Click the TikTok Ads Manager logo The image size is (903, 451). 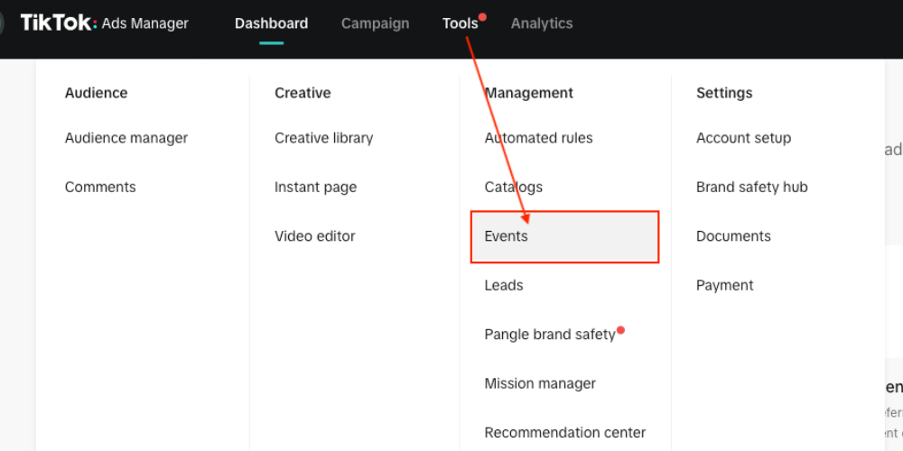coord(104,23)
